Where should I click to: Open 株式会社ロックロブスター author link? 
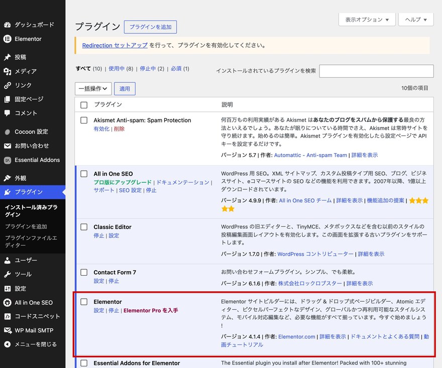pos(310,284)
